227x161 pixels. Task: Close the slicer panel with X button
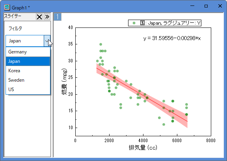pyautogui.click(x=39, y=17)
